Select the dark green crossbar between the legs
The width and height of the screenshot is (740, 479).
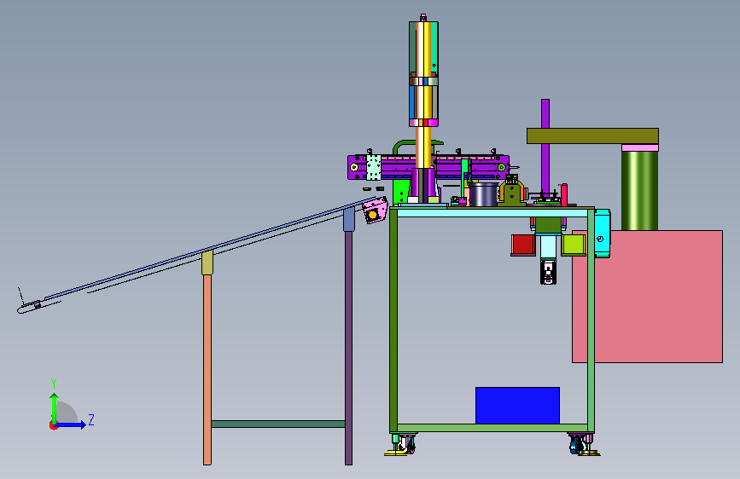[x=278, y=424]
